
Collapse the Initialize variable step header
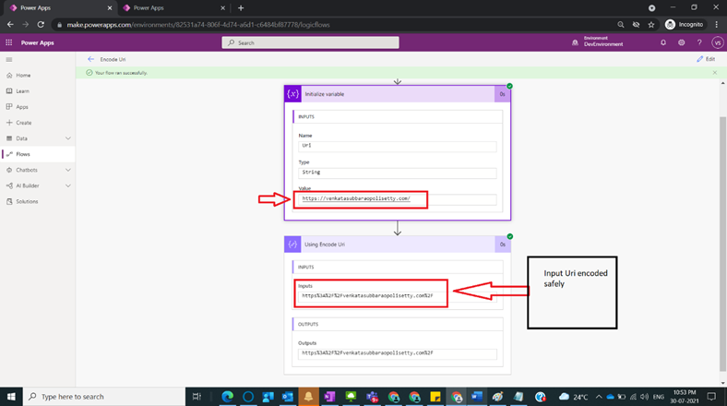click(x=398, y=94)
